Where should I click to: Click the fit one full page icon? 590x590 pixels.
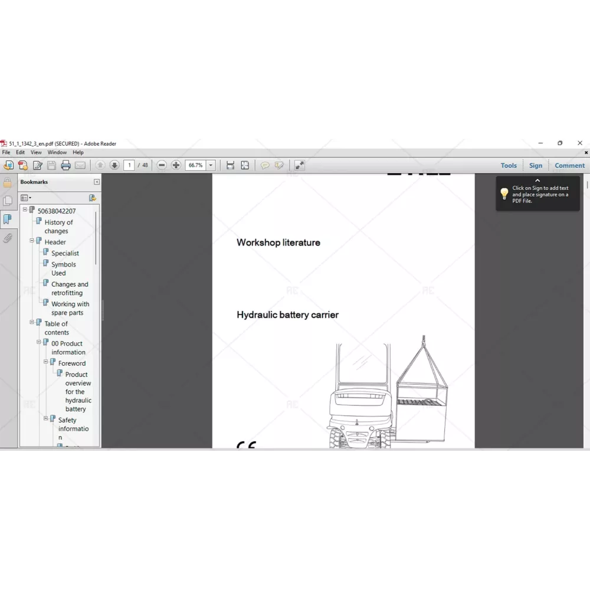(x=245, y=166)
